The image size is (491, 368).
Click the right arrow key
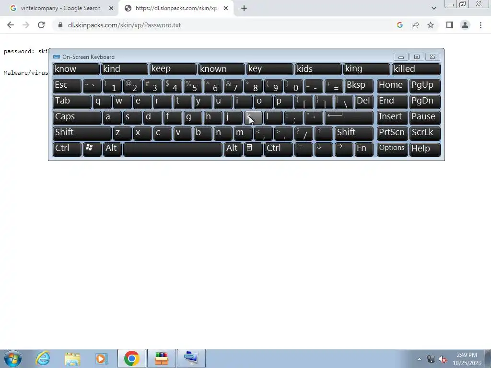click(343, 149)
